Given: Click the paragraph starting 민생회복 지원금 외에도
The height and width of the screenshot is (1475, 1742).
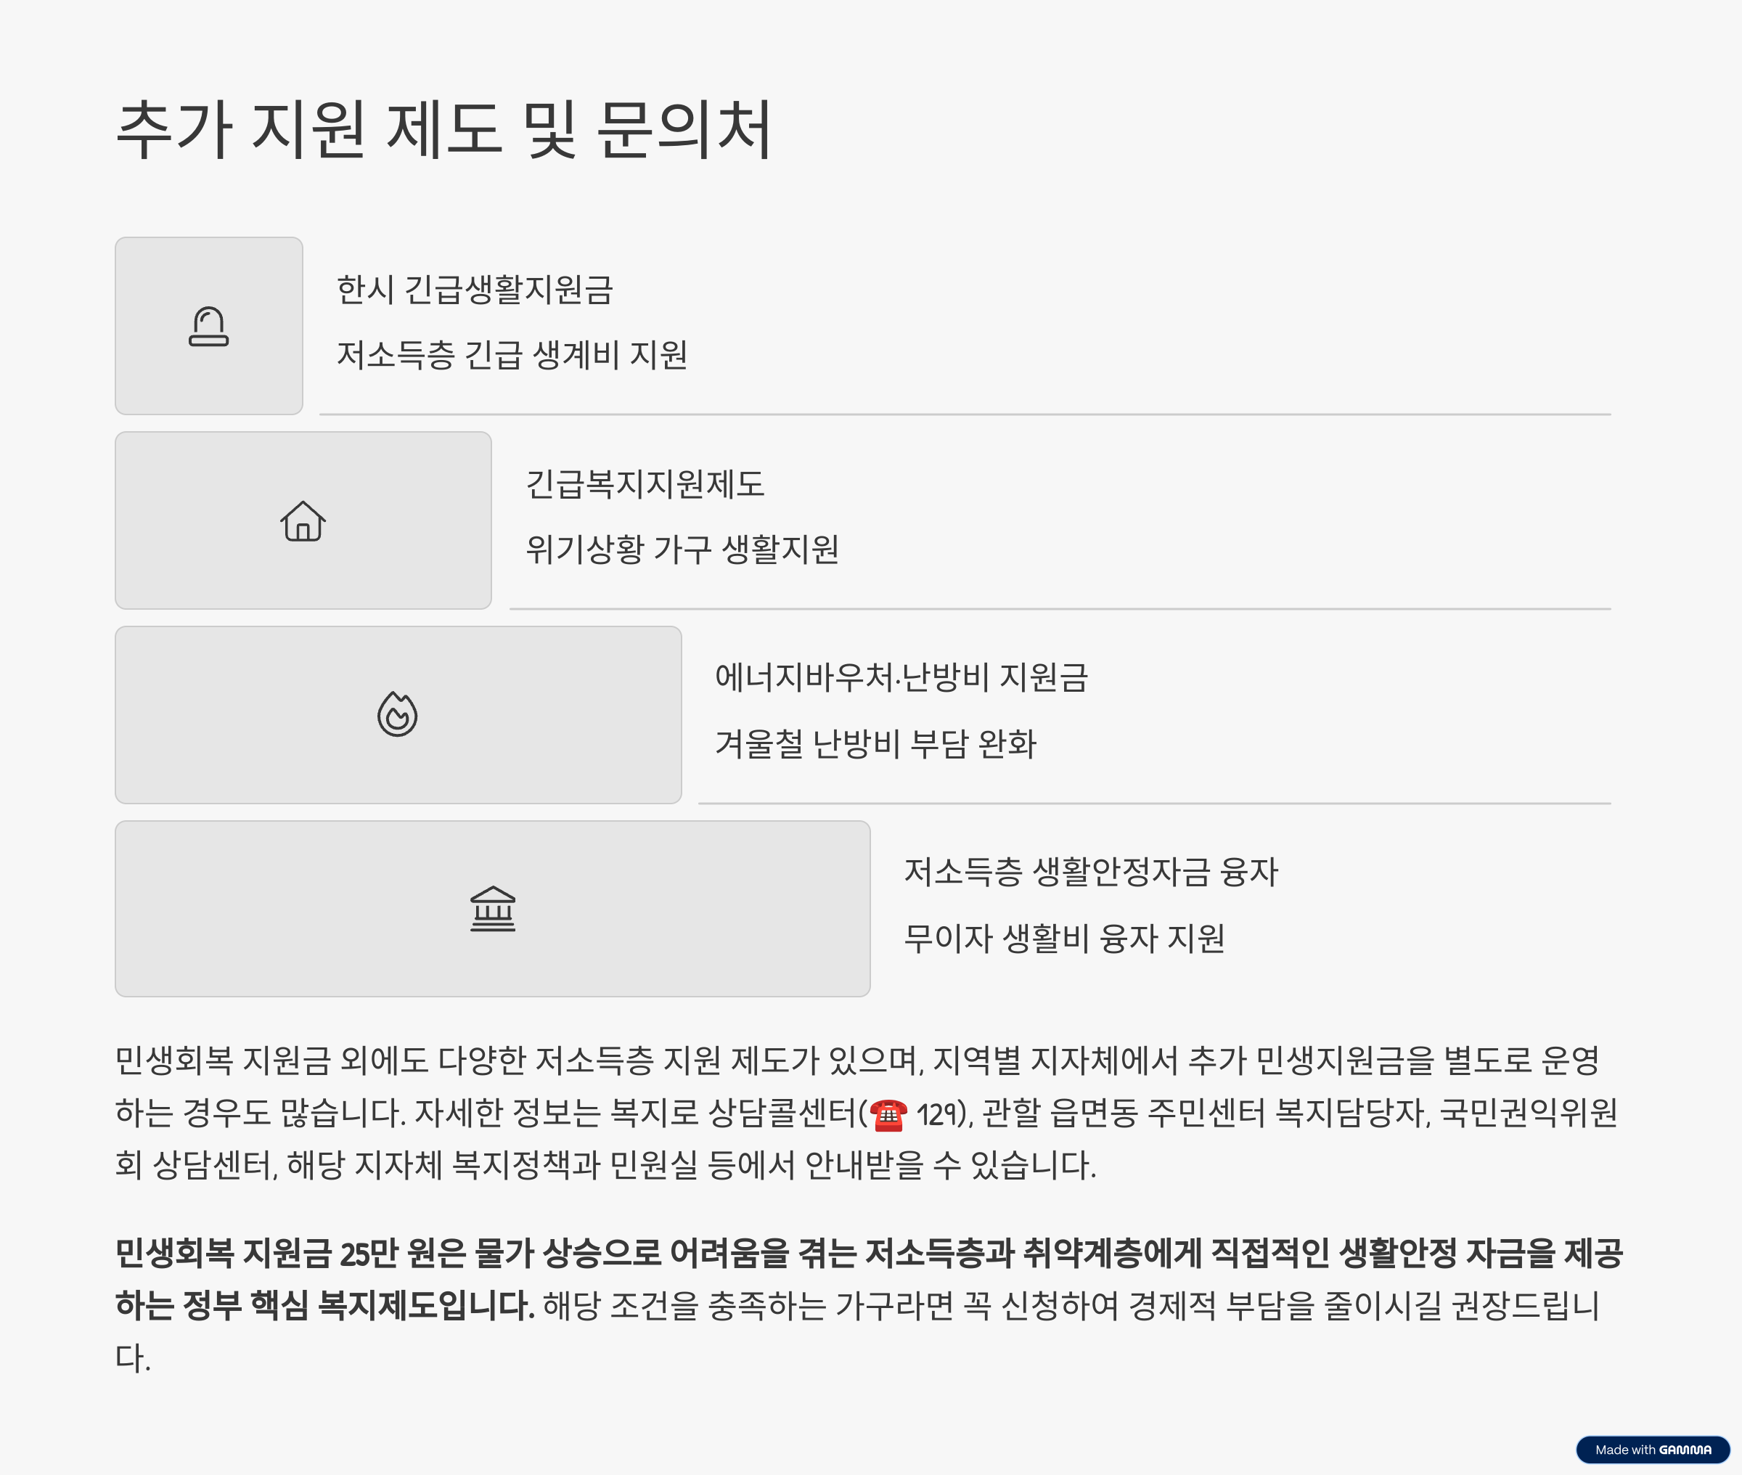Looking at the screenshot, I should [x=867, y=1112].
